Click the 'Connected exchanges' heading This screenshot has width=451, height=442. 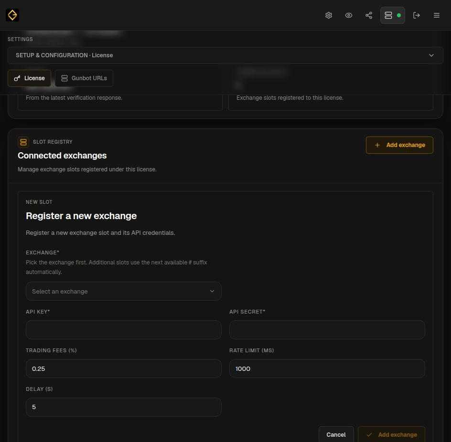[x=62, y=156]
